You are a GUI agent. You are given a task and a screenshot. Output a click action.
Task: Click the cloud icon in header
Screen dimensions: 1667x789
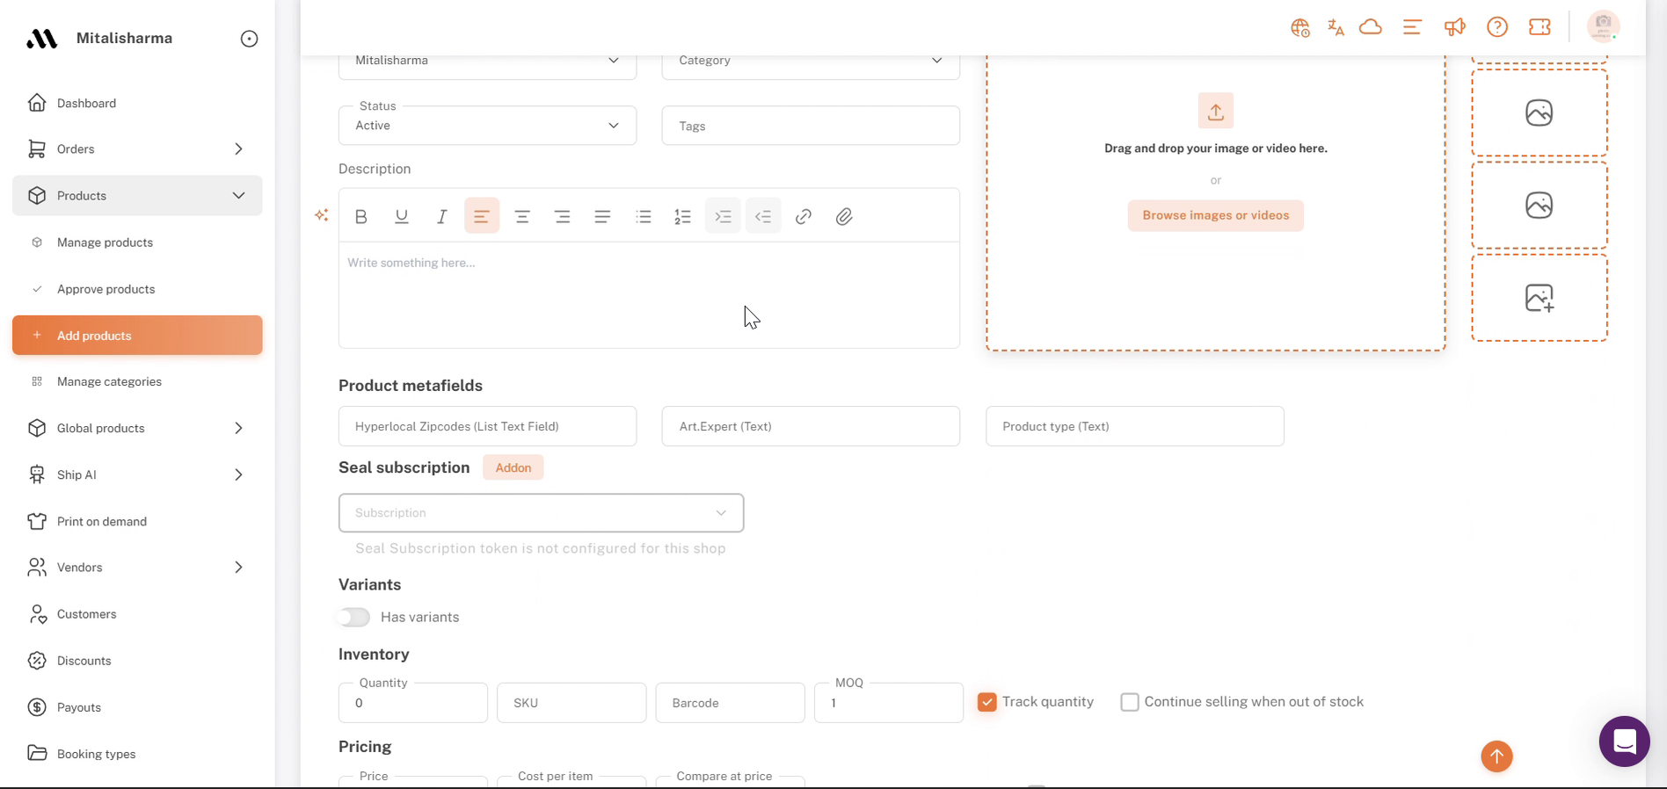[x=1371, y=27]
